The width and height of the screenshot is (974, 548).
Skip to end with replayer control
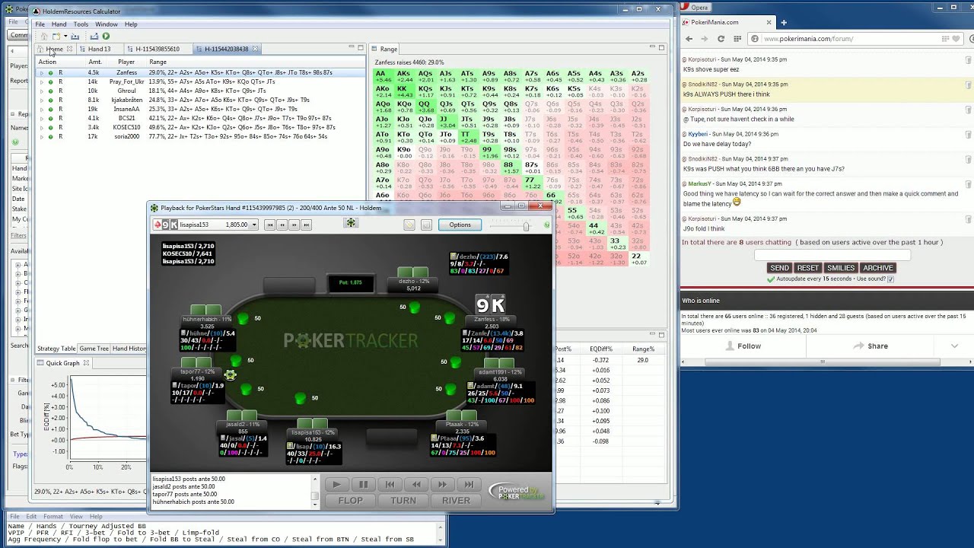[x=469, y=484]
